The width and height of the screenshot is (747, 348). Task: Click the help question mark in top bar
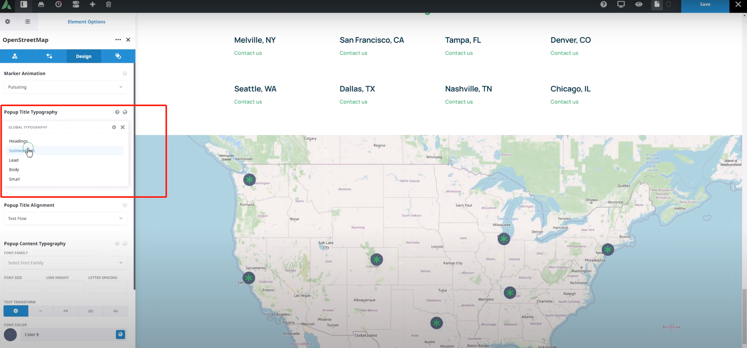click(x=603, y=4)
